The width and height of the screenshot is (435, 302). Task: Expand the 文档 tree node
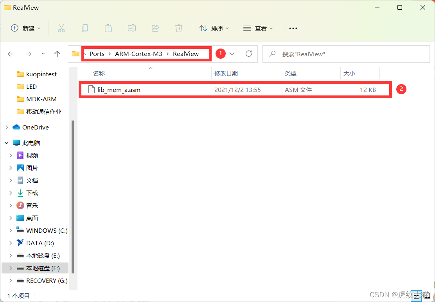11,180
